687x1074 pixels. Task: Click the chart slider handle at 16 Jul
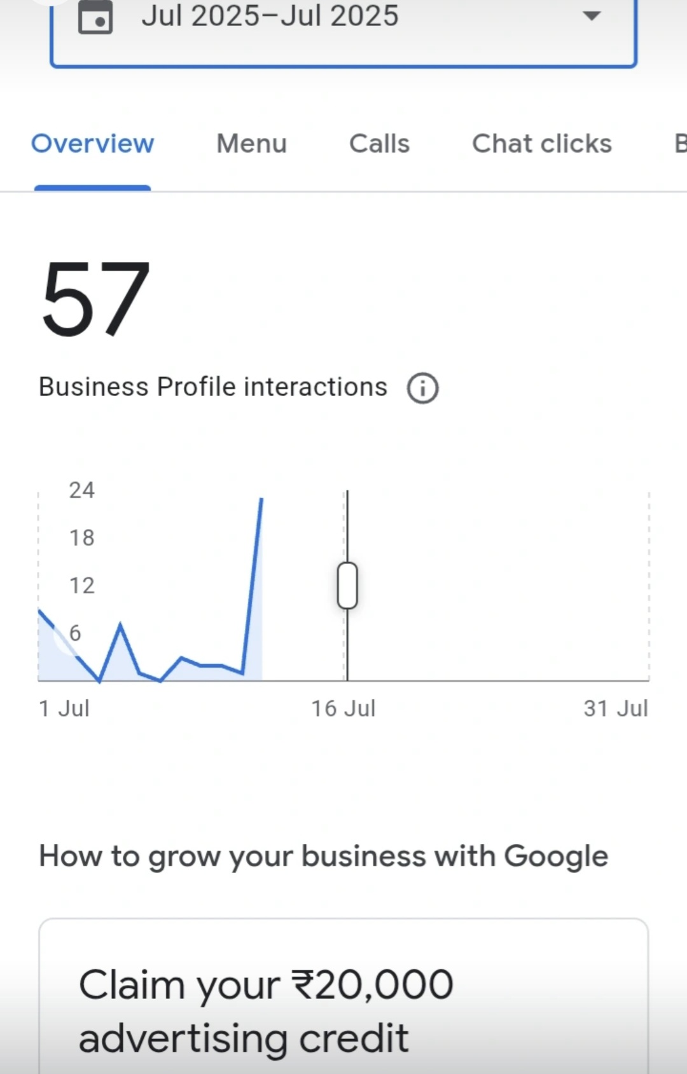coord(347,586)
